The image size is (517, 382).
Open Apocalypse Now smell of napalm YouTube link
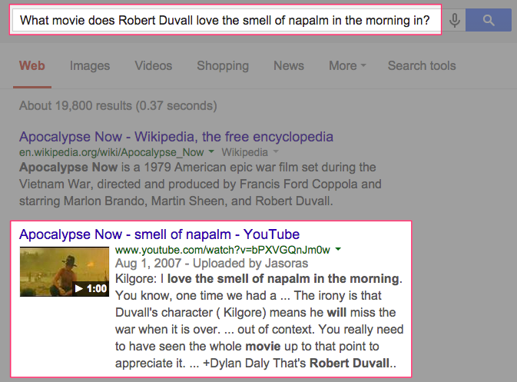coord(159,234)
